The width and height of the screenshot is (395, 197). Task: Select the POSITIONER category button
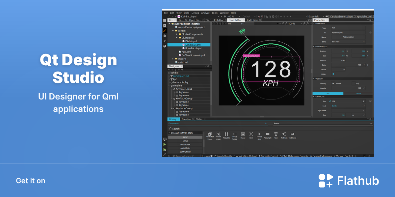point(185,144)
